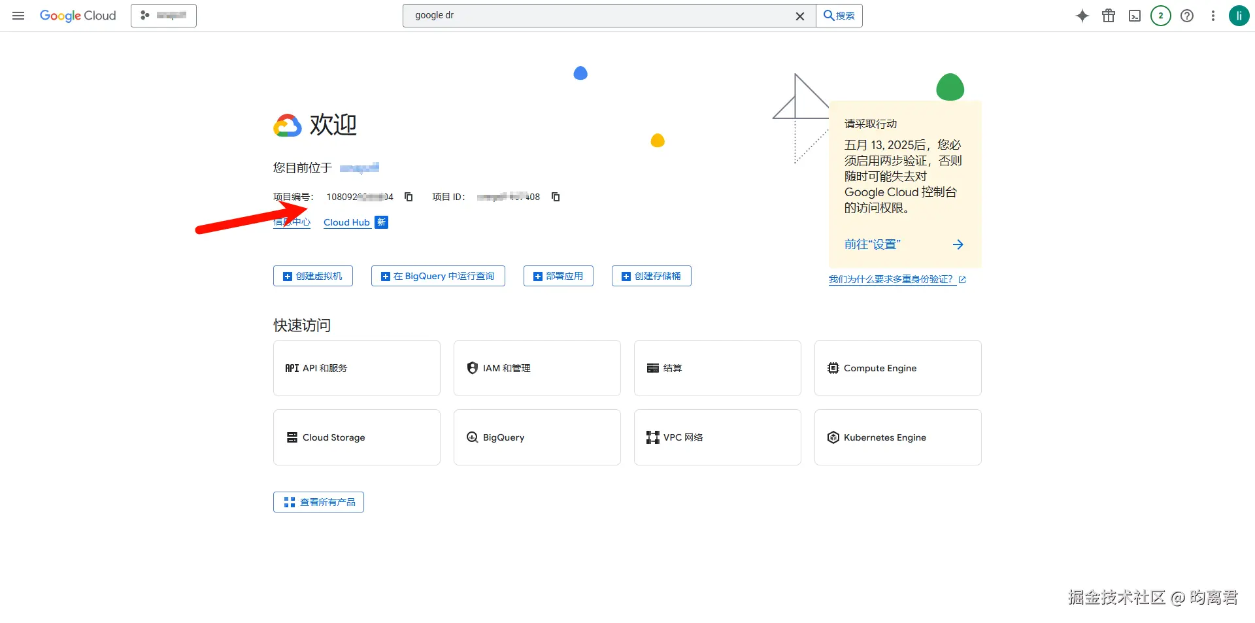Clear the search box with the X icon
Viewport: 1255px width, 623px height.
coord(800,16)
